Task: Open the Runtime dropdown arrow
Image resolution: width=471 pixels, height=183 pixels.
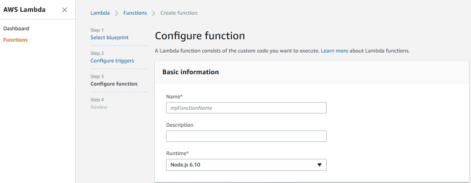Action: pyautogui.click(x=320, y=165)
